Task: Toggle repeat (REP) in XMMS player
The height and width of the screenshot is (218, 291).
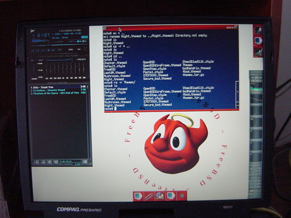Action: [79, 50]
